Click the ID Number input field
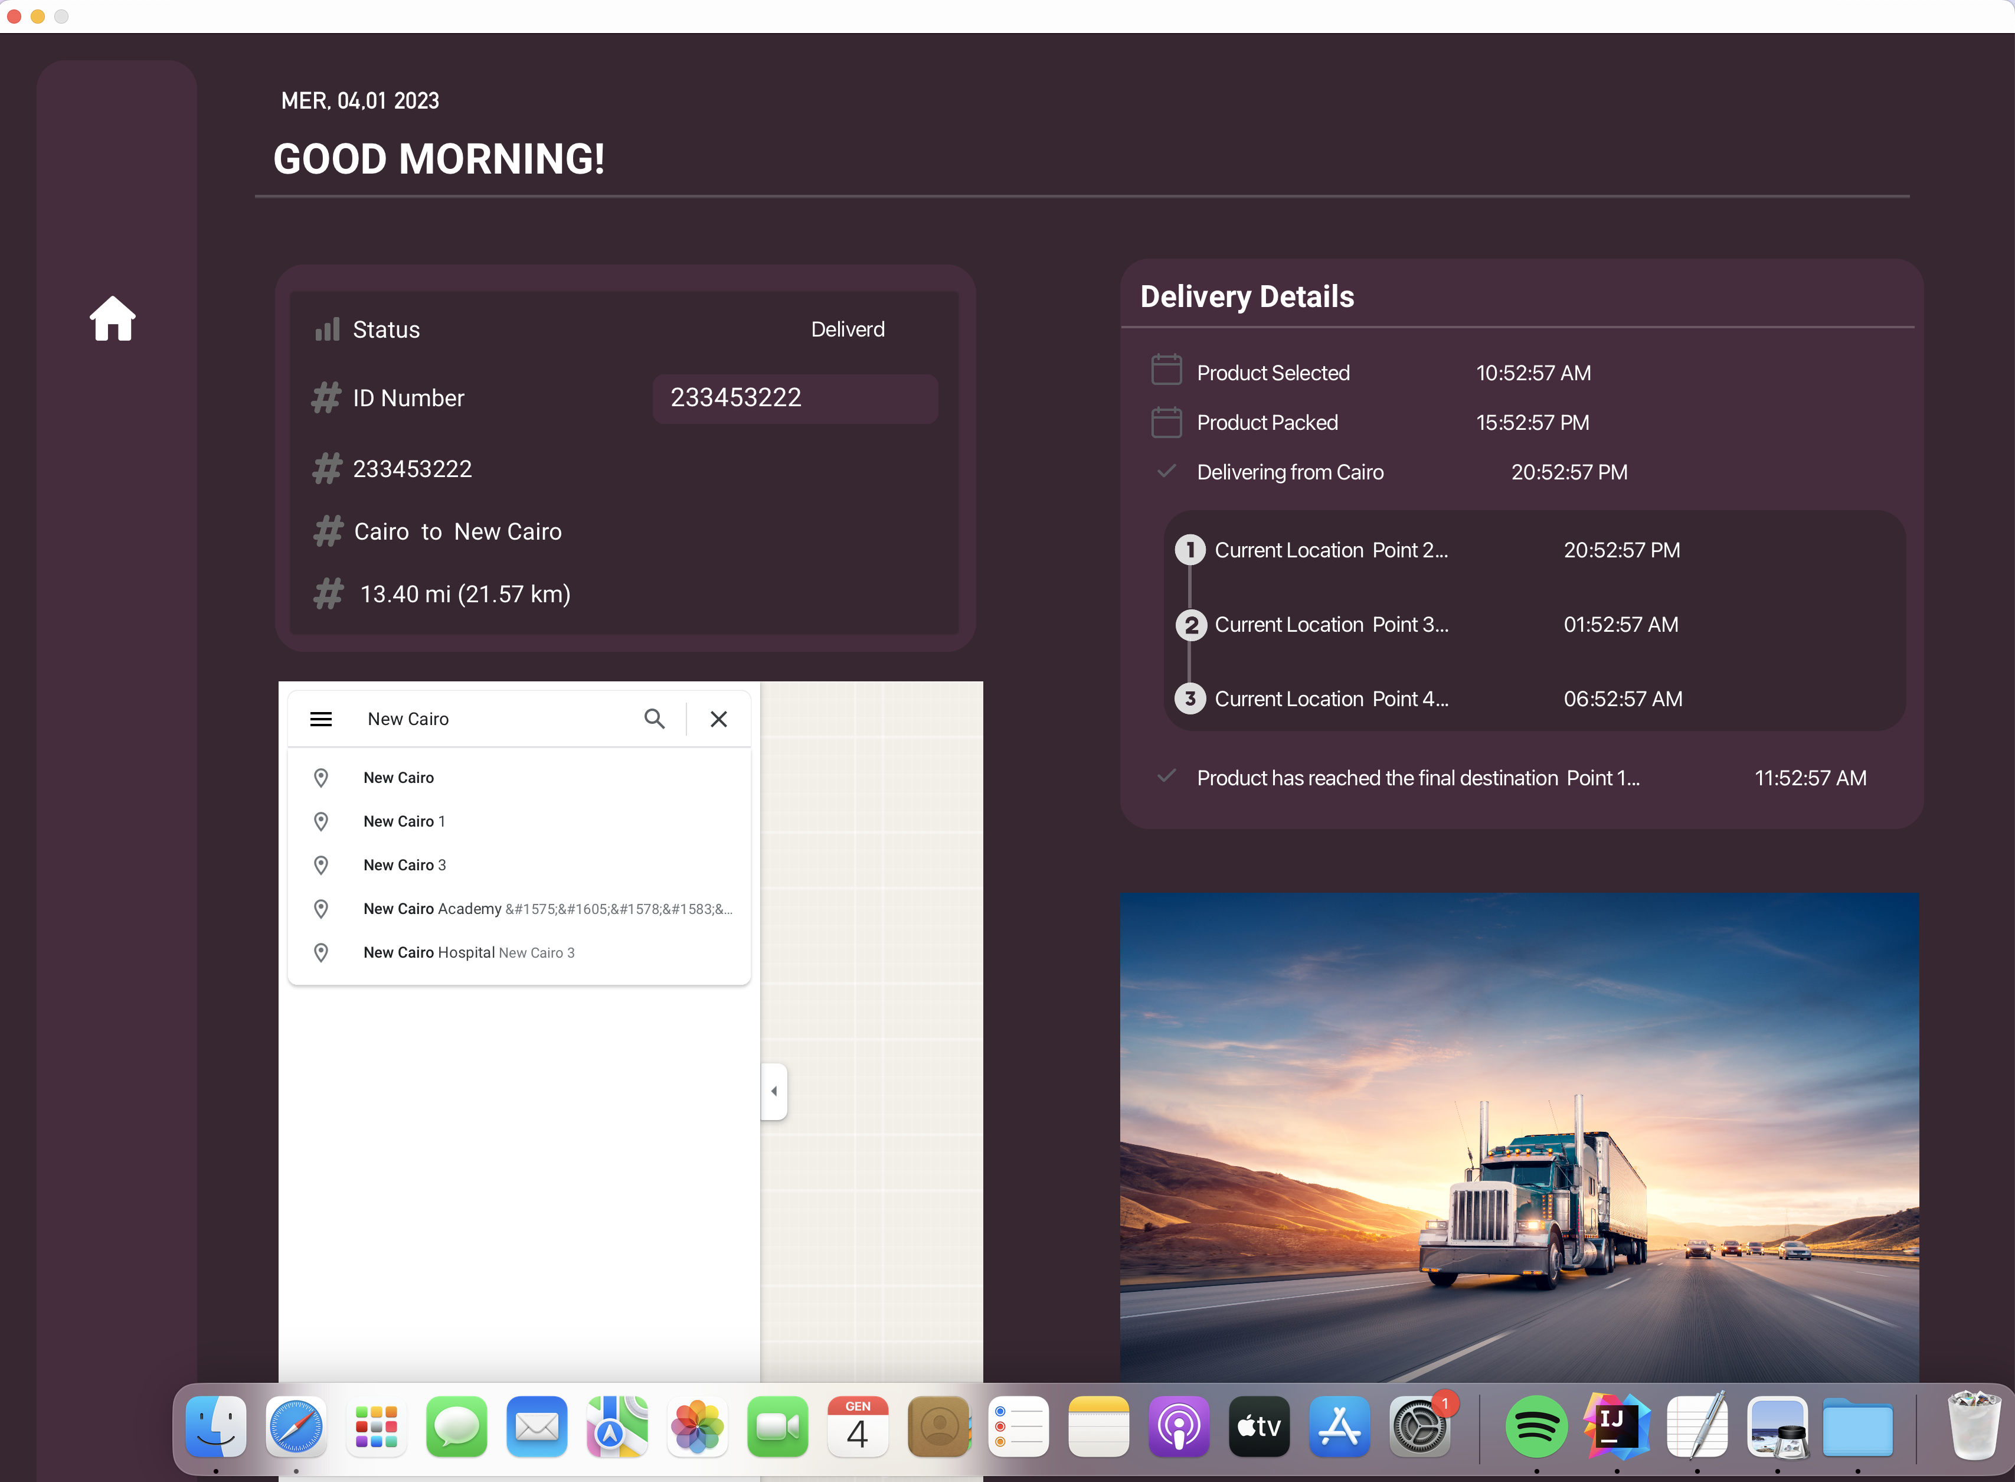Screen dimensions: 2015x1482 pyautogui.click(x=796, y=399)
